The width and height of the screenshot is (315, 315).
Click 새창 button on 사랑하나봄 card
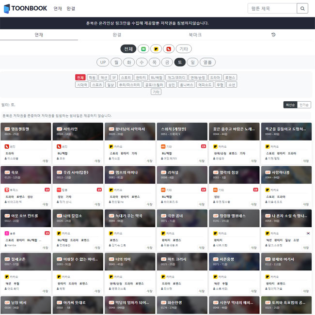pos(306,204)
